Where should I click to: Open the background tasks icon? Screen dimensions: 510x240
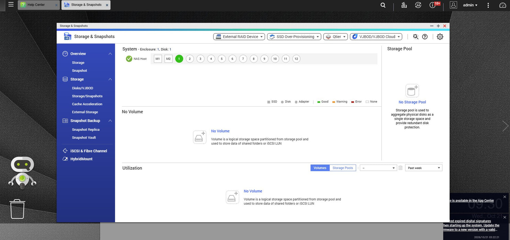pyautogui.click(x=404, y=5)
